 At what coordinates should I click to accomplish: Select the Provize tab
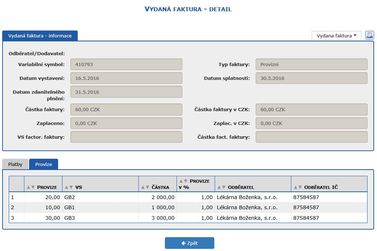pos(44,164)
